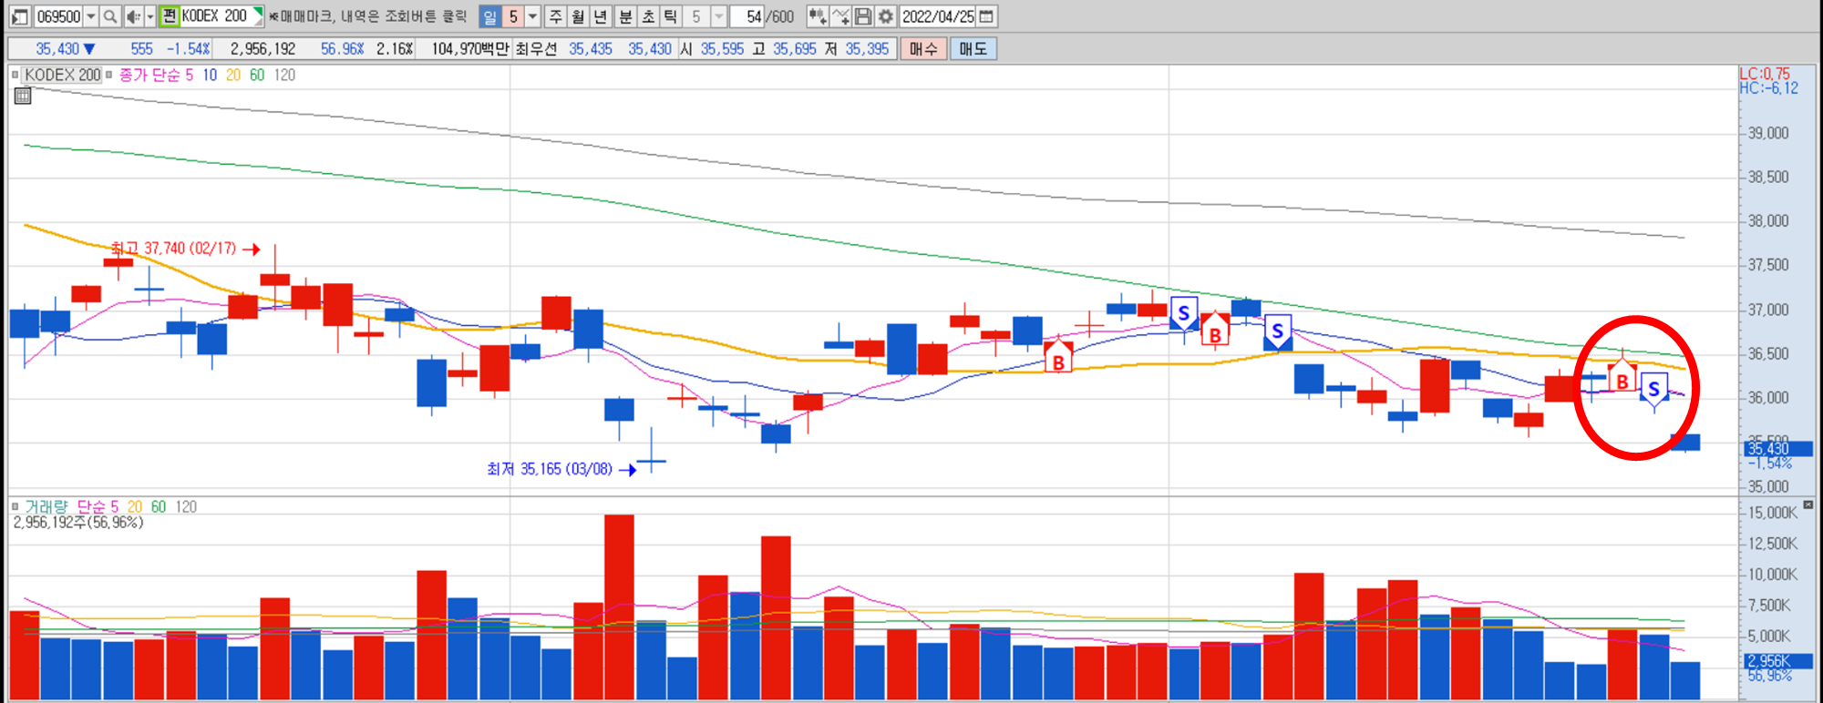Click the blue down-triangle beside 35,430
1823x703 pixels.
89,49
